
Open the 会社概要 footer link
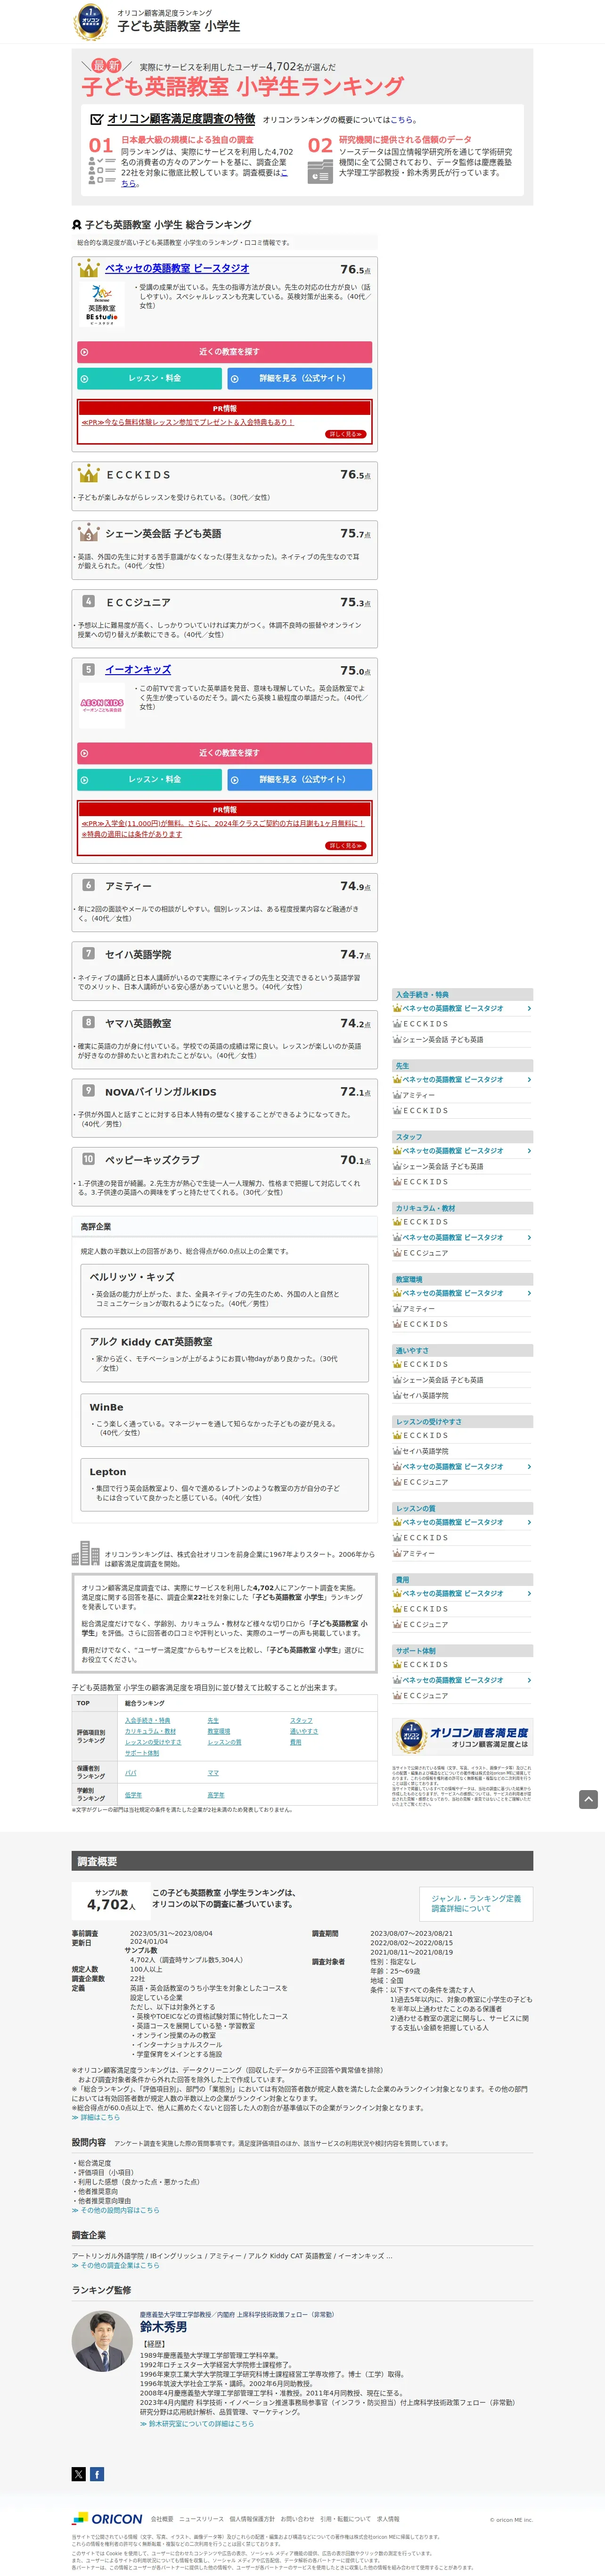tap(162, 2519)
